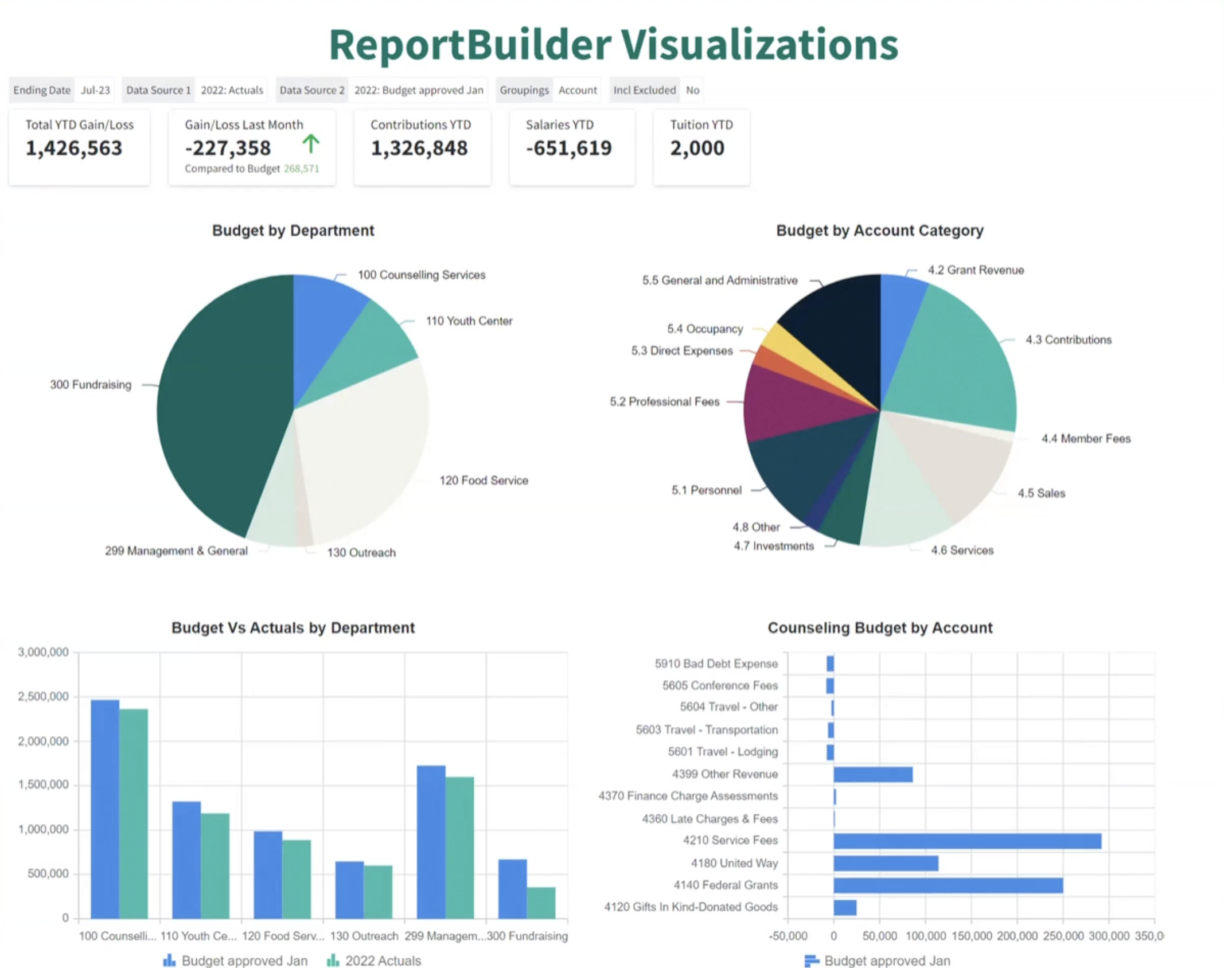Click 299 Management budget blue bar

(x=431, y=842)
